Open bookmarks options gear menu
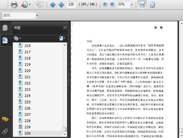The image size is (183, 138). (x=17, y=38)
